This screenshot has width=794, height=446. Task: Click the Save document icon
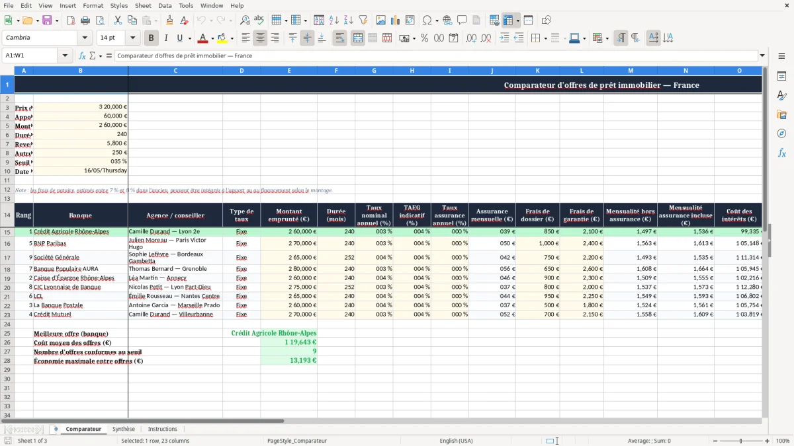pyautogui.click(x=47, y=20)
